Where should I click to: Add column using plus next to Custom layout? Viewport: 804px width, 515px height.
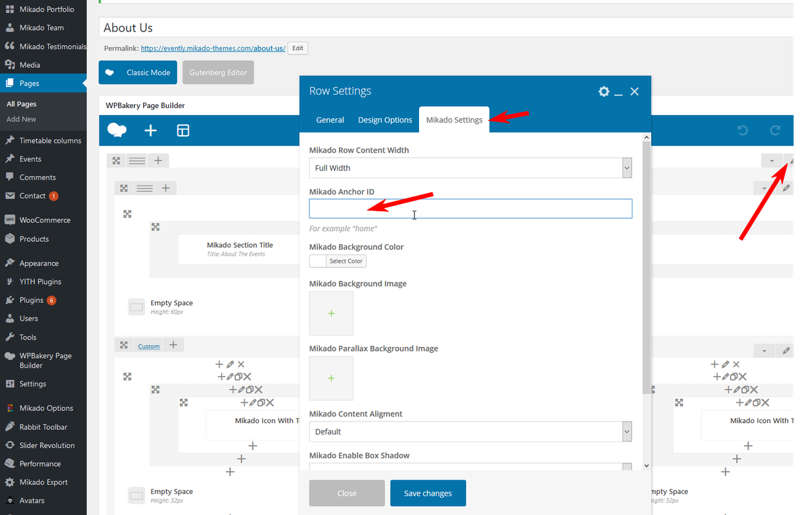pyautogui.click(x=173, y=345)
